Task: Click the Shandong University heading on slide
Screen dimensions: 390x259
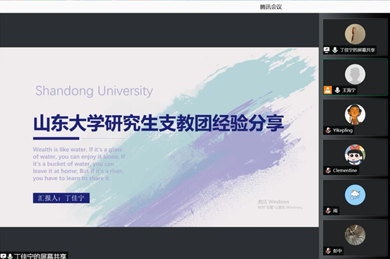Action: (x=94, y=91)
